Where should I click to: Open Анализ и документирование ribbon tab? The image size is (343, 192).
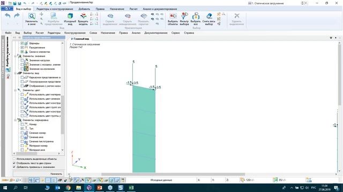[160, 9]
